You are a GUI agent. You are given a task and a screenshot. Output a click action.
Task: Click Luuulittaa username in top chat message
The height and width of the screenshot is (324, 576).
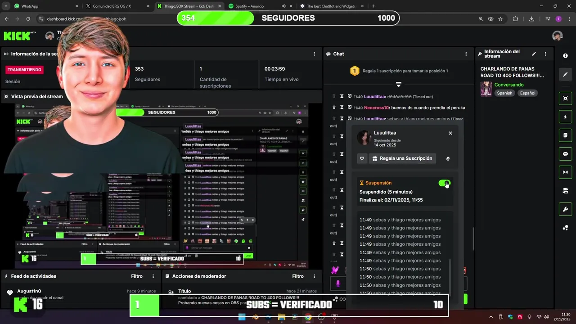[x=375, y=97]
